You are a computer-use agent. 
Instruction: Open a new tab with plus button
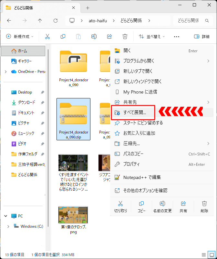[88, 8]
